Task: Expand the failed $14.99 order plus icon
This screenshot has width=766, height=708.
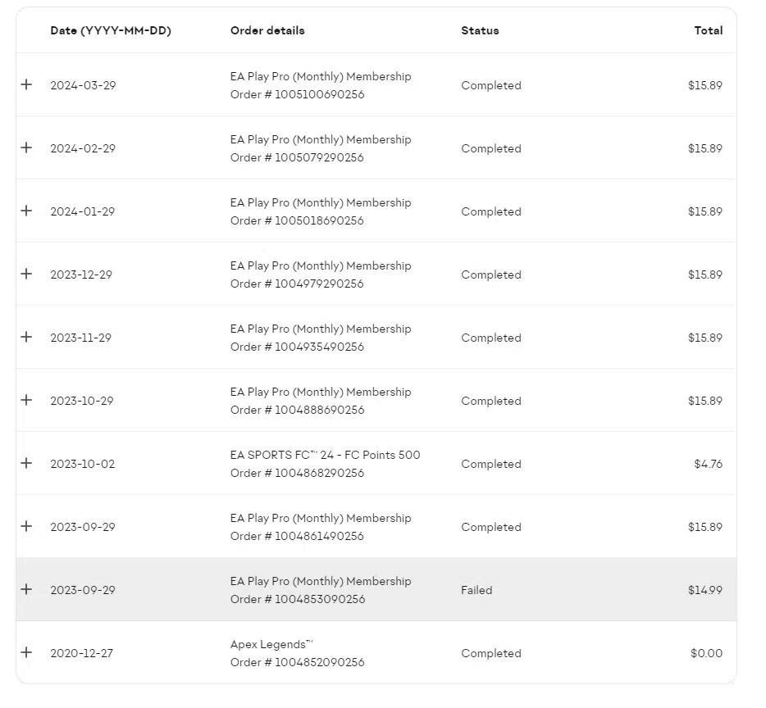Action: click(x=26, y=589)
